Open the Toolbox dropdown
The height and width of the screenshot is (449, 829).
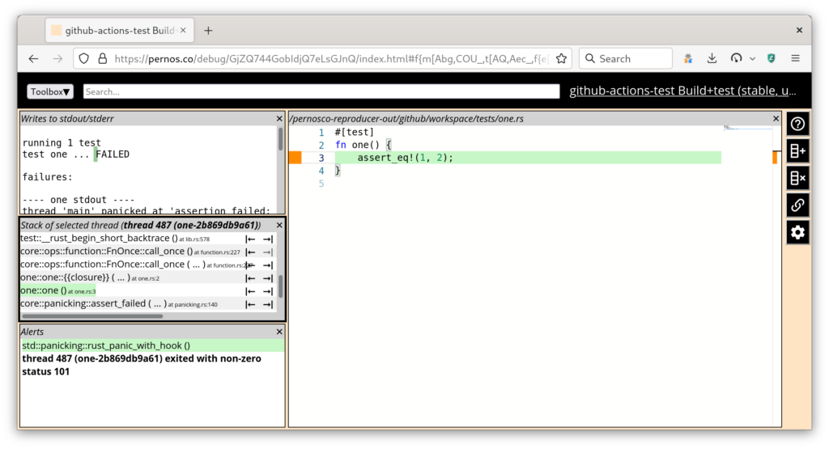(50, 92)
